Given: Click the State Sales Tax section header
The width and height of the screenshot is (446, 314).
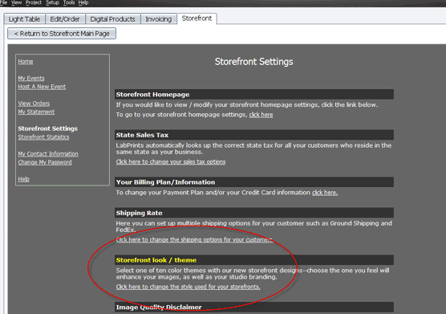Looking at the screenshot, I should tap(254, 135).
